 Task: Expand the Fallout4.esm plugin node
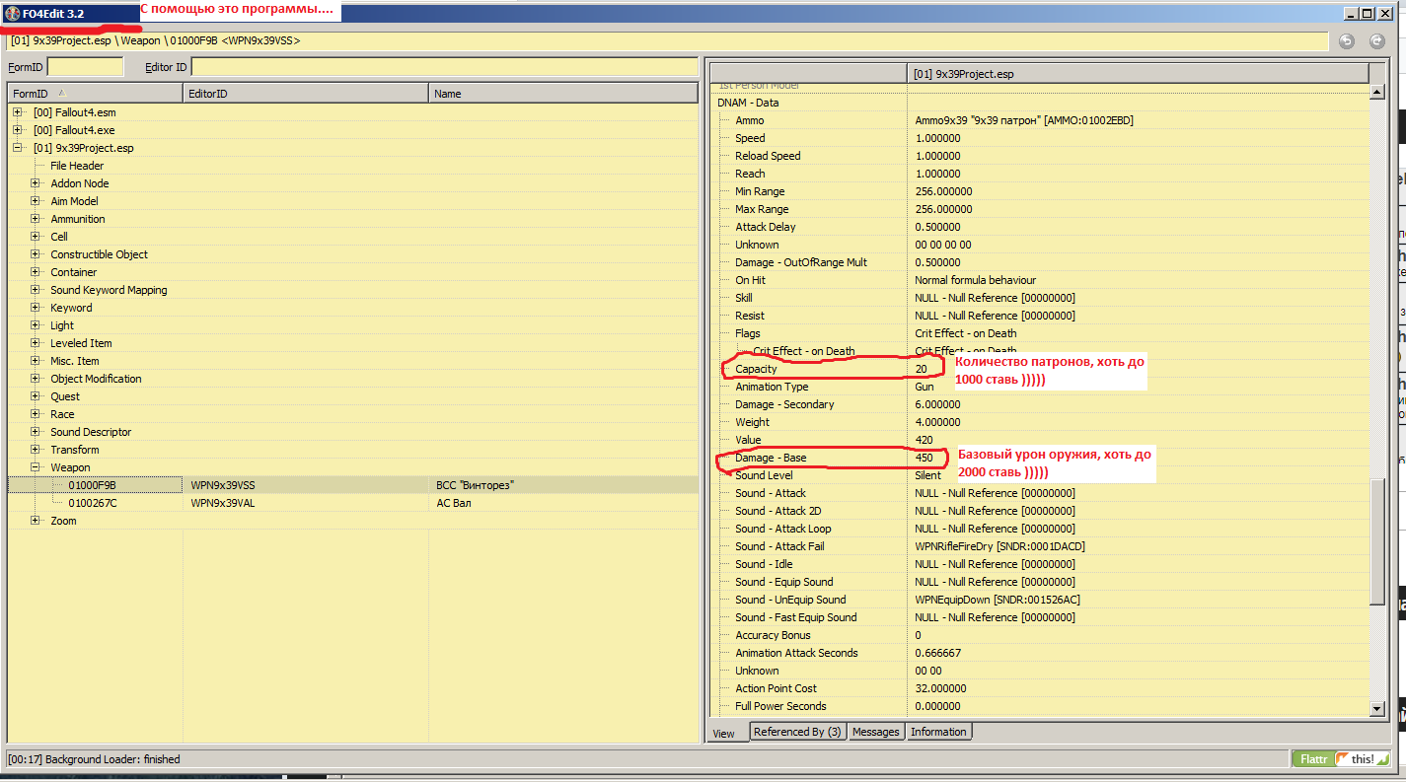coord(17,112)
